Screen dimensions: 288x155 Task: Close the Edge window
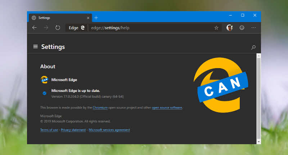click(255, 15)
